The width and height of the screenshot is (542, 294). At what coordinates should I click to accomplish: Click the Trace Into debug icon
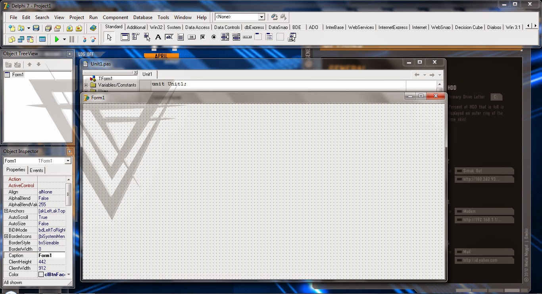(84, 39)
